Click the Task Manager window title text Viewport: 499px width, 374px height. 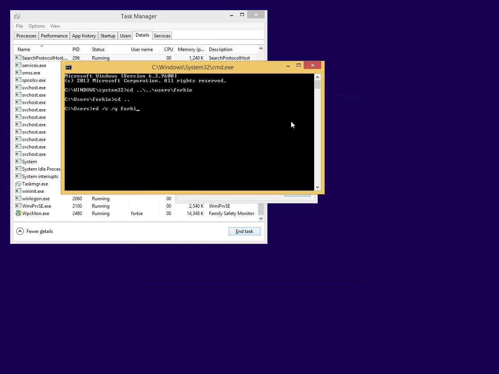click(139, 16)
